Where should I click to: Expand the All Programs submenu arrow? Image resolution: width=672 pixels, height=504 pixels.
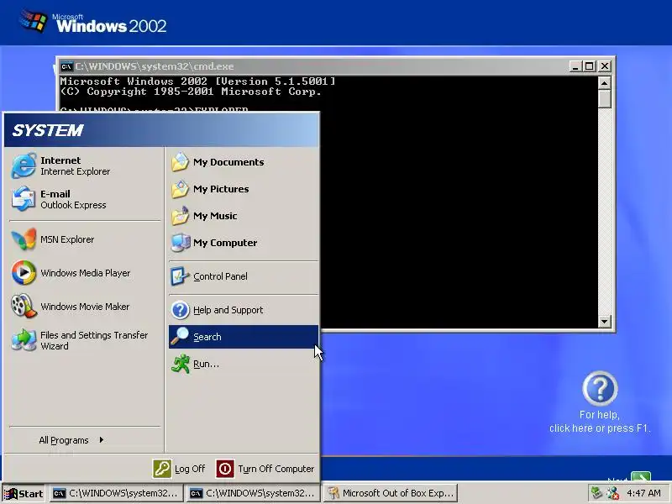point(101,439)
